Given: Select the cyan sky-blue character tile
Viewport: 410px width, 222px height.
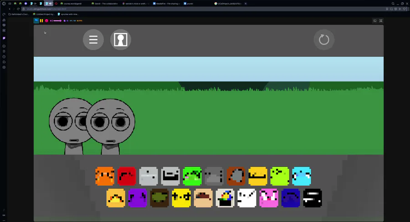Looking at the screenshot, I should pos(302,177).
